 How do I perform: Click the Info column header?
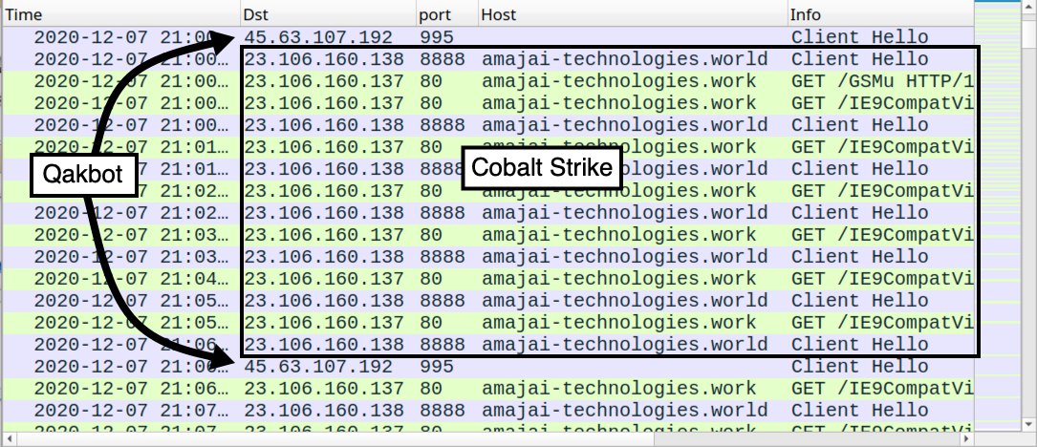click(x=880, y=14)
